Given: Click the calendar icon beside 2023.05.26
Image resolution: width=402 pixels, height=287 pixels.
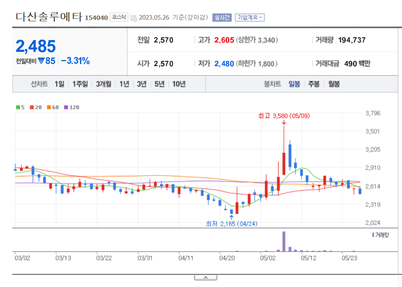Looking at the screenshot, I should (x=134, y=18).
